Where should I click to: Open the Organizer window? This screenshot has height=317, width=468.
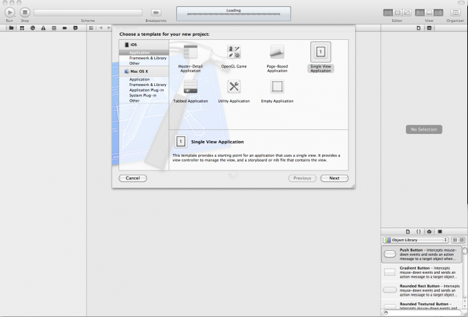tap(455, 12)
